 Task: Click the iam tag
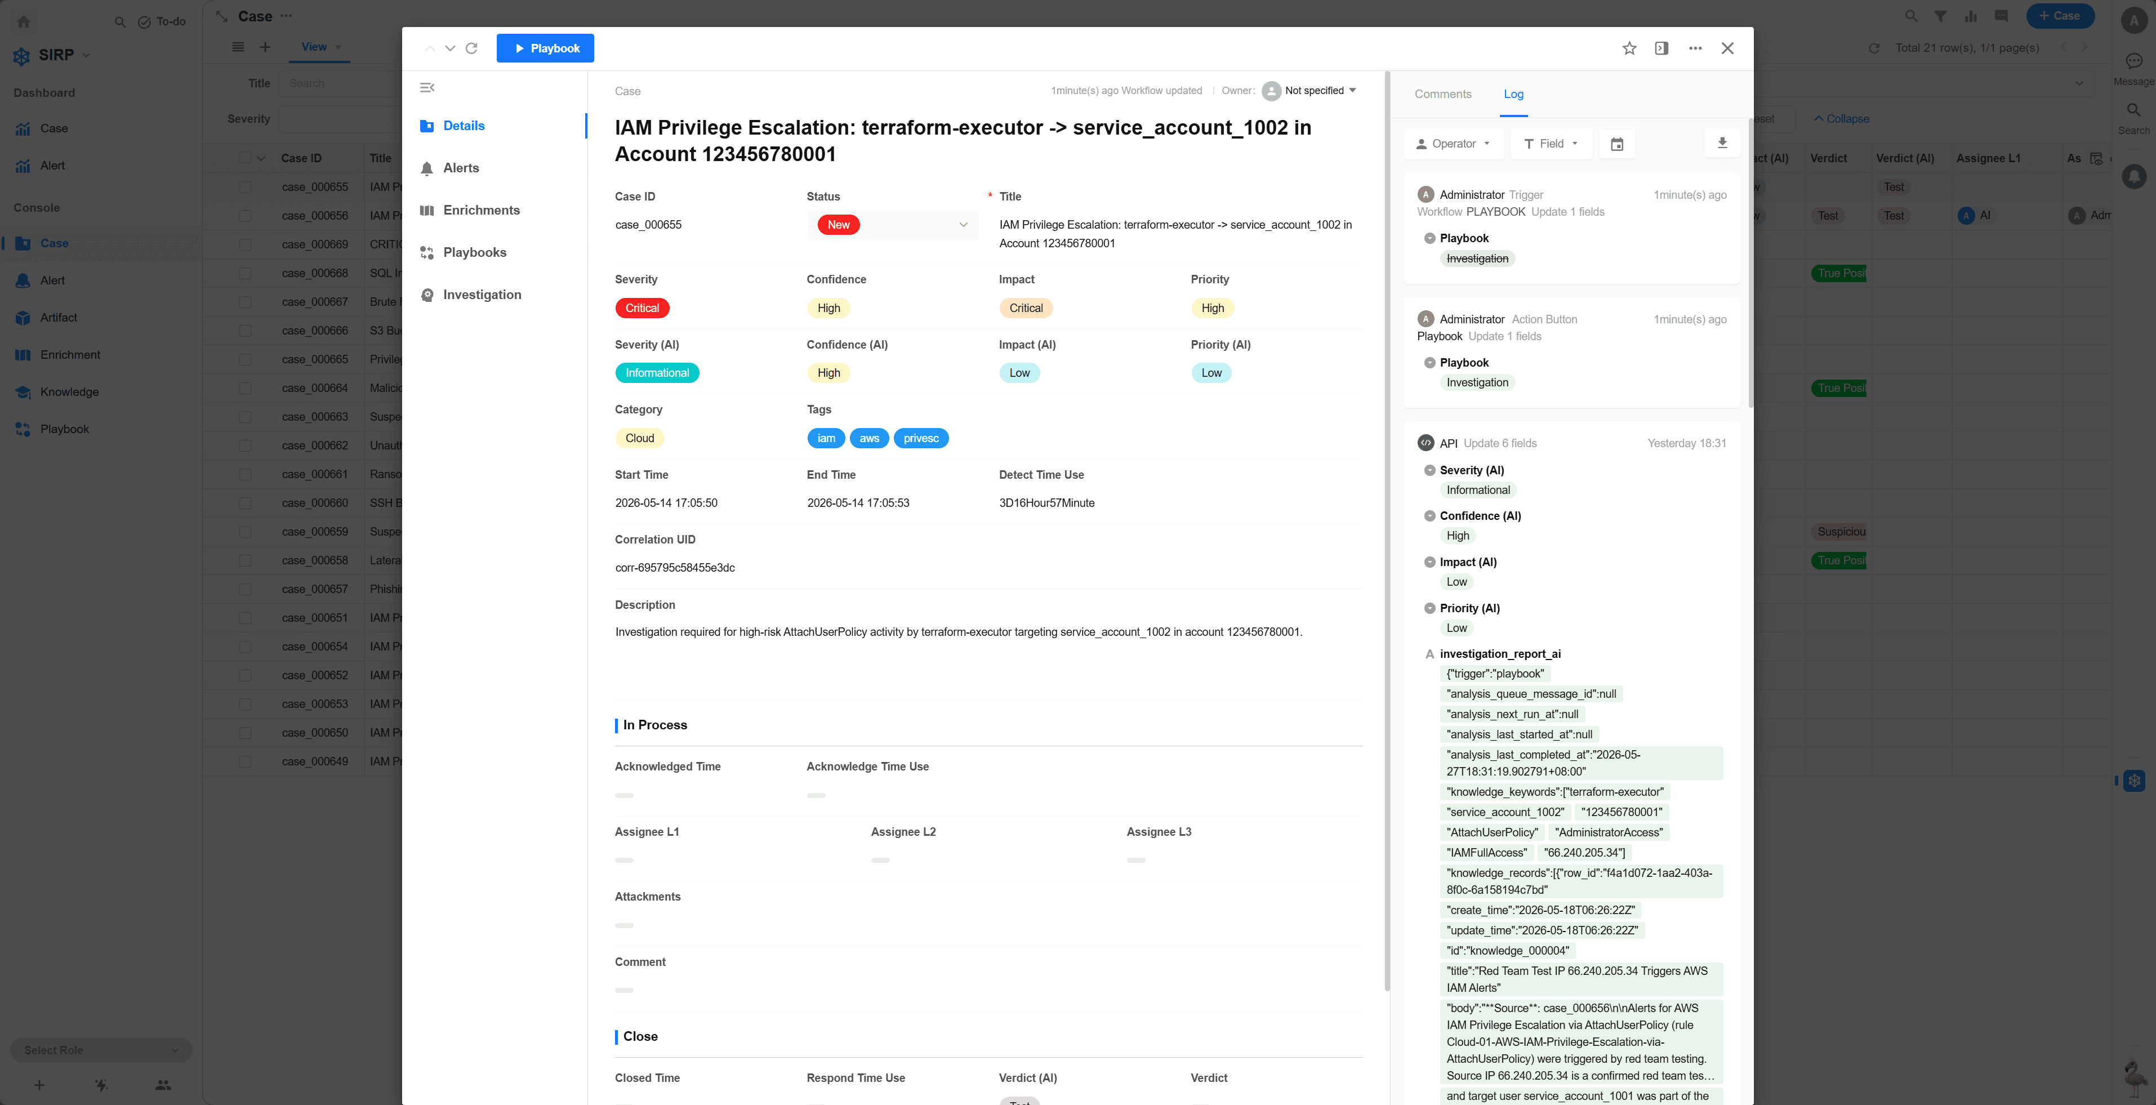(826, 439)
